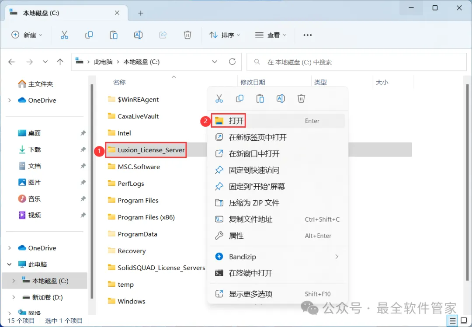This screenshot has height=327, width=472.
Task: Open the toolbar three-dot more options
Action: coord(307,35)
